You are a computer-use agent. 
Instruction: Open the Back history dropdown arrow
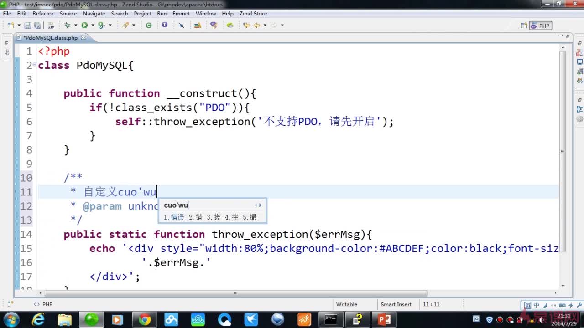click(x=265, y=26)
